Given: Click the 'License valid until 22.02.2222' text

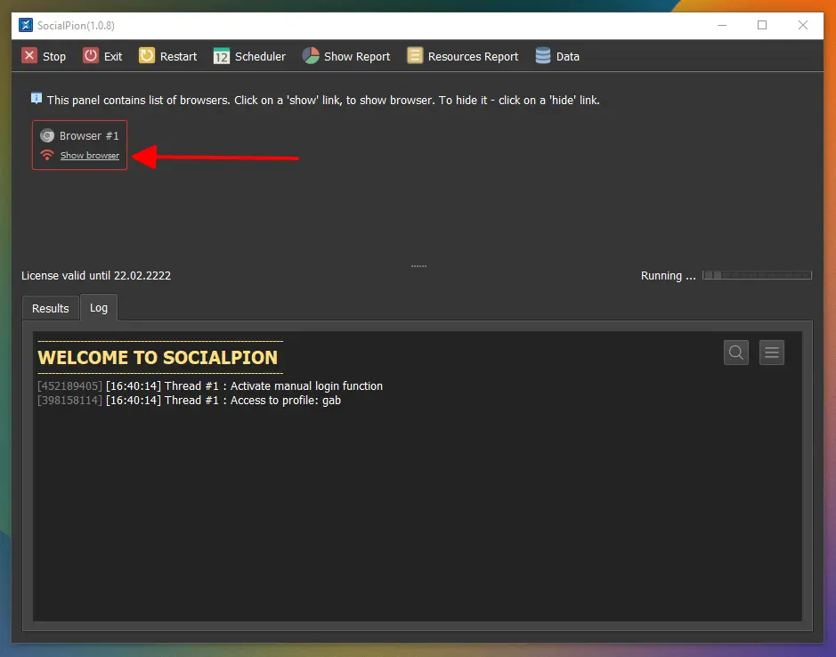Looking at the screenshot, I should click(96, 276).
